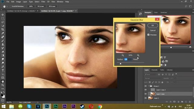Toggle Lock transparent pixels in Layers
The width and height of the screenshot is (194, 109).
pos(150,82)
